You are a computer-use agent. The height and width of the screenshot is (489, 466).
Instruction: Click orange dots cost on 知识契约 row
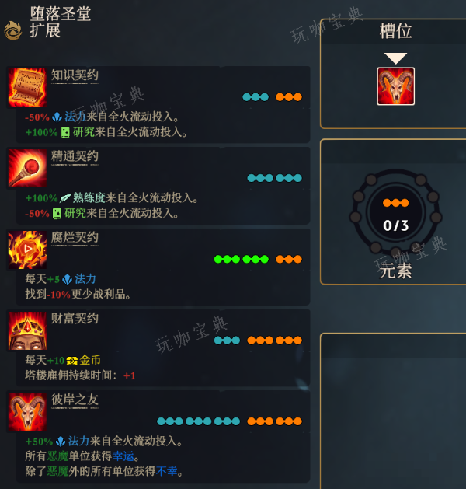pyautogui.click(x=289, y=97)
